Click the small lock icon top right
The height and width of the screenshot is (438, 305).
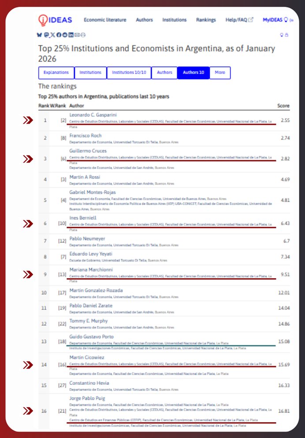click(x=286, y=35)
